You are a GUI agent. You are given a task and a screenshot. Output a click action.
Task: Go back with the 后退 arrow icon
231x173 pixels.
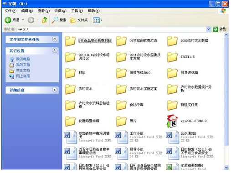(x=8, y=20)
